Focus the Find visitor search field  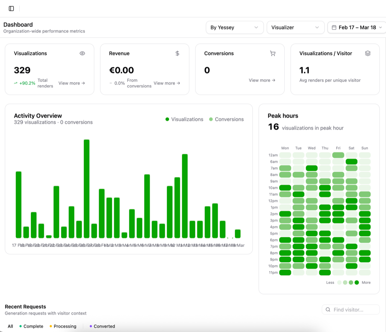[354, 310]
